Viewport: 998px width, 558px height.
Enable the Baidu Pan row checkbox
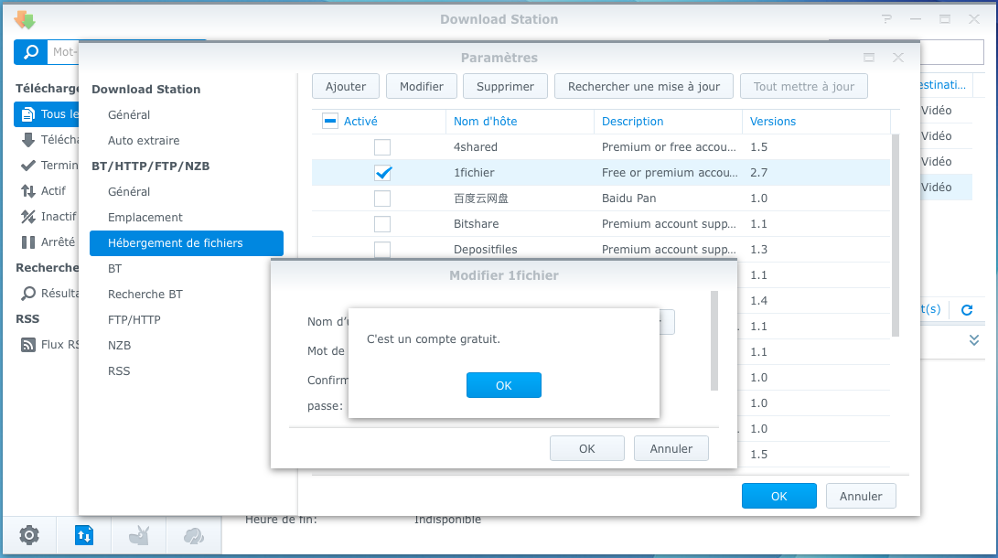click(x=381, y=199)
